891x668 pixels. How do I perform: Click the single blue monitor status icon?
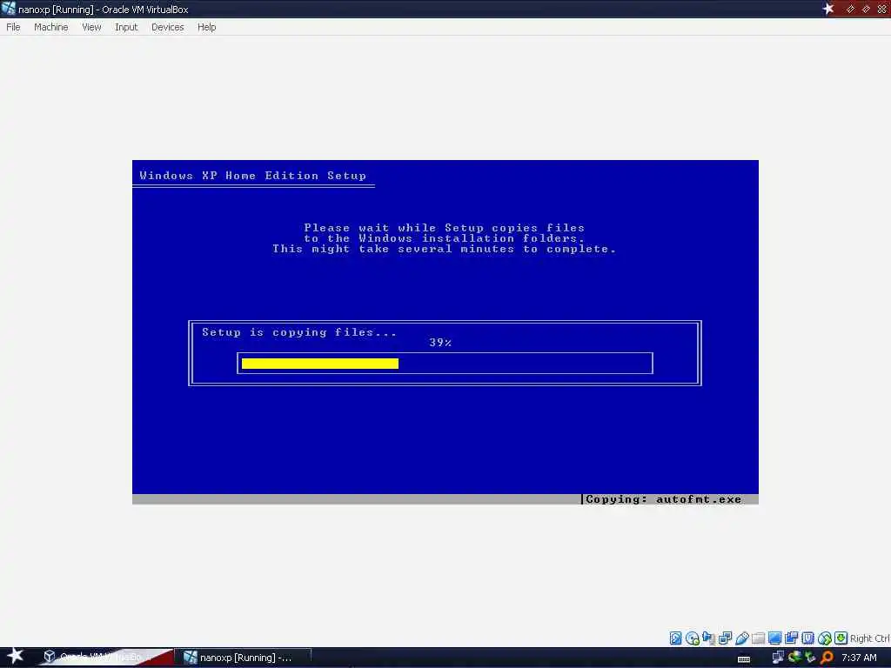(774, 638)
